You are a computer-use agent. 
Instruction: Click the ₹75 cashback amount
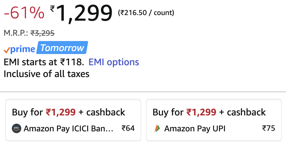coord(269,128)
